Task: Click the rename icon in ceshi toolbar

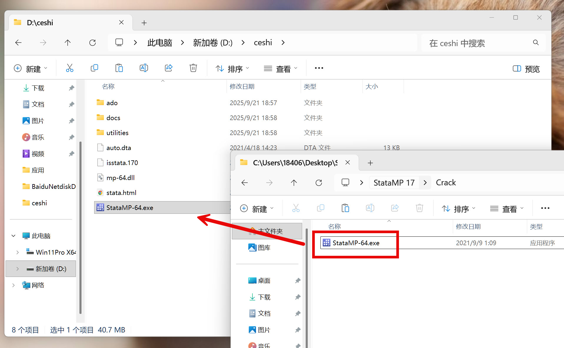Action: 144,68
